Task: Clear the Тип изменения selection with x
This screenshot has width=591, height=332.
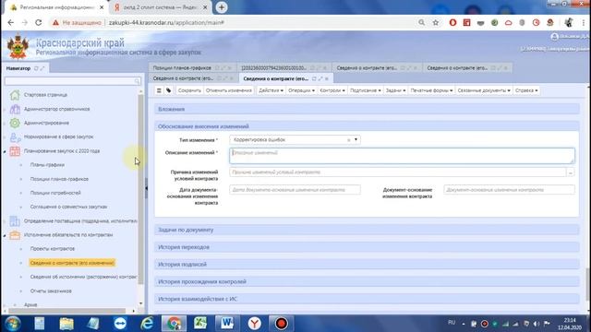Action: point(349,140)
